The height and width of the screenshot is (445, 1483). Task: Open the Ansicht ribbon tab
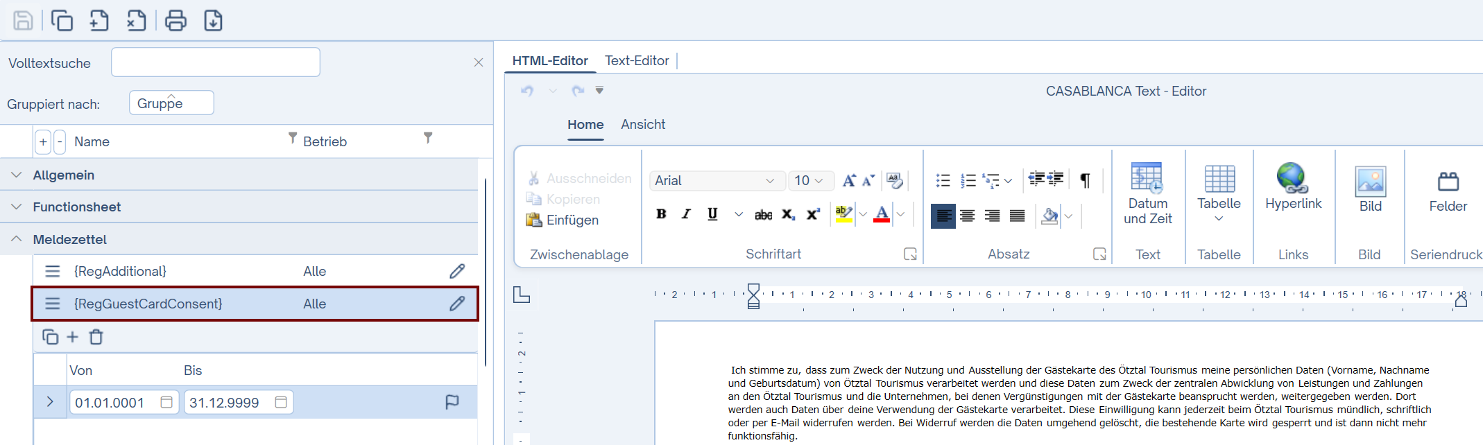click(643, 125)
